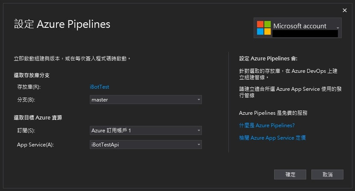
Task: Click the 分支(B) label
Action: [x=26, y=100]
